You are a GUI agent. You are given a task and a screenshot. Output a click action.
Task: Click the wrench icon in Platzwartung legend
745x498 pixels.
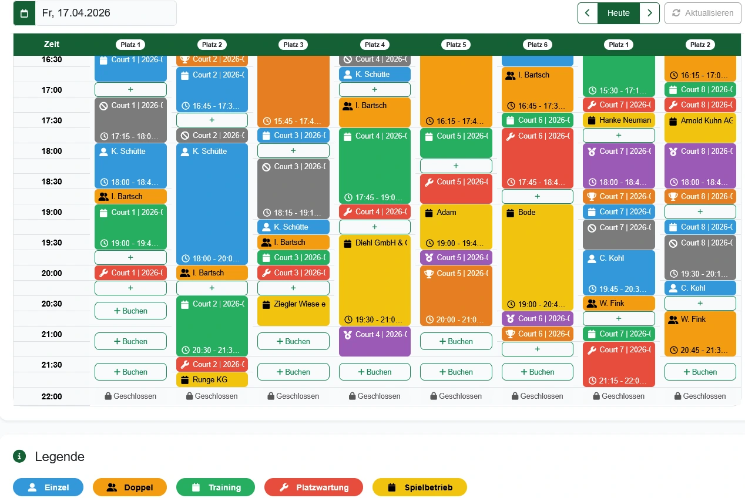284,487
